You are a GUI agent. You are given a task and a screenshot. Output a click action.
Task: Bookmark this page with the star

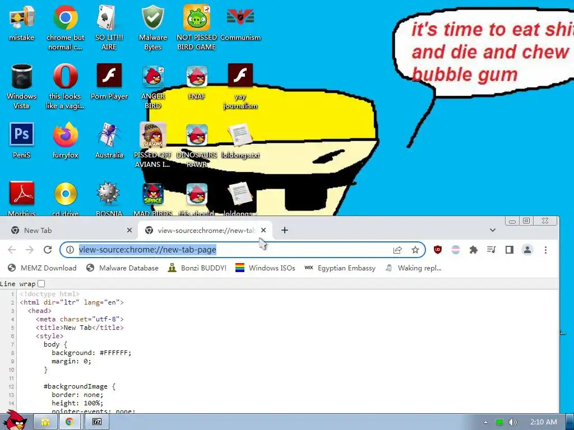[x=415, y=250]
